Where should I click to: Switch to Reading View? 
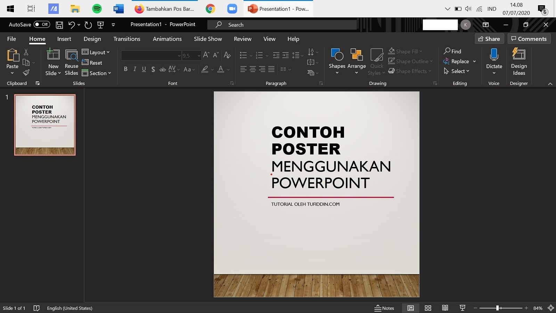[445, 308]
